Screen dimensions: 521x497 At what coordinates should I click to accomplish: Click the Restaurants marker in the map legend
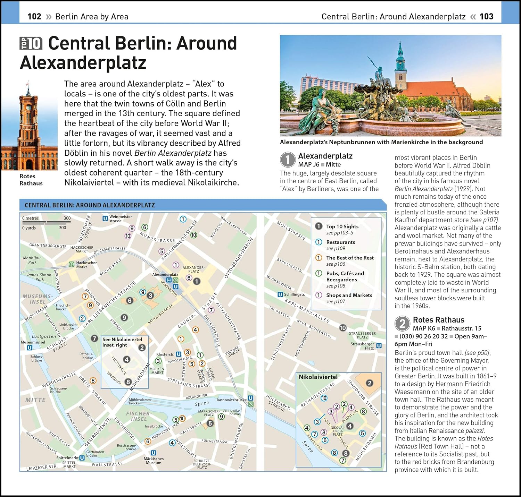click(x=319, y=242)
